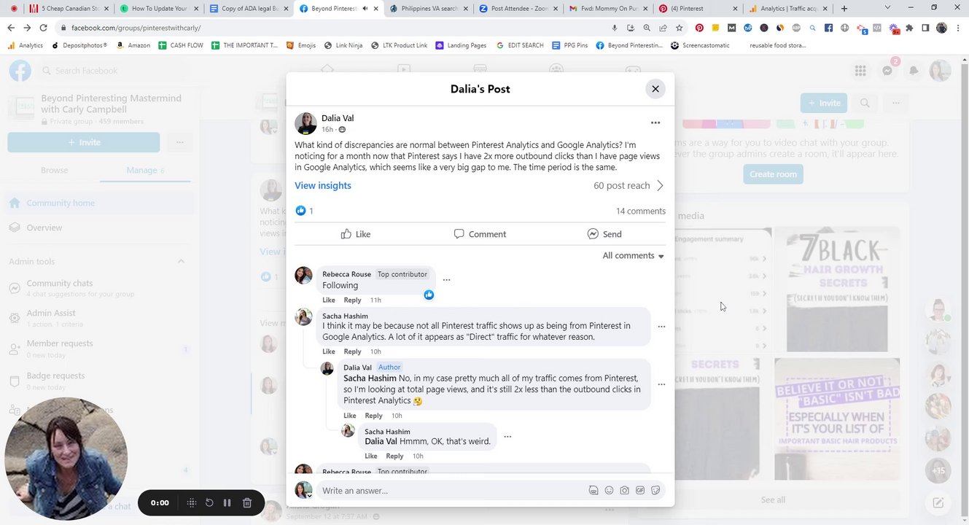
Task: Open options for Sacha Hashim's first comment
Action: coord(661,327)
